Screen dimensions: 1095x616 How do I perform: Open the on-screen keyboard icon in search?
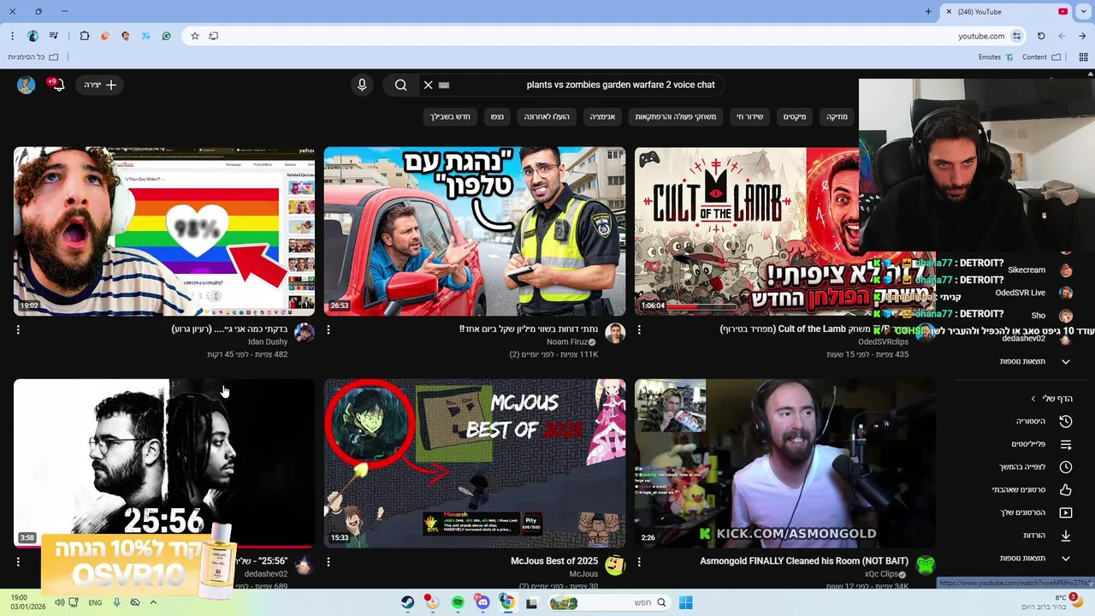click(444, 85)
